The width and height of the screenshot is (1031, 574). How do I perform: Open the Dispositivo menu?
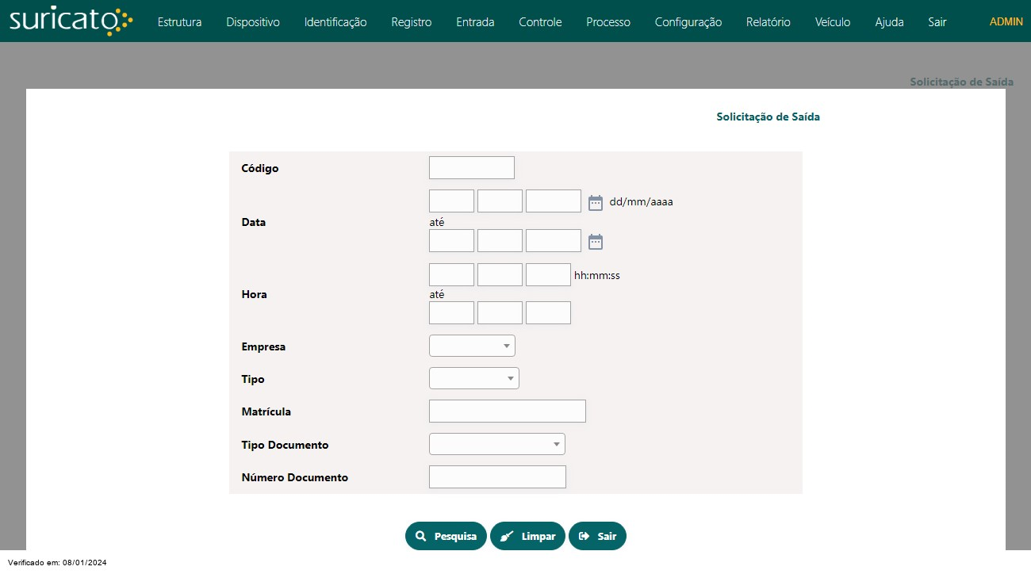pyautogui.click(x=253, y=22)
